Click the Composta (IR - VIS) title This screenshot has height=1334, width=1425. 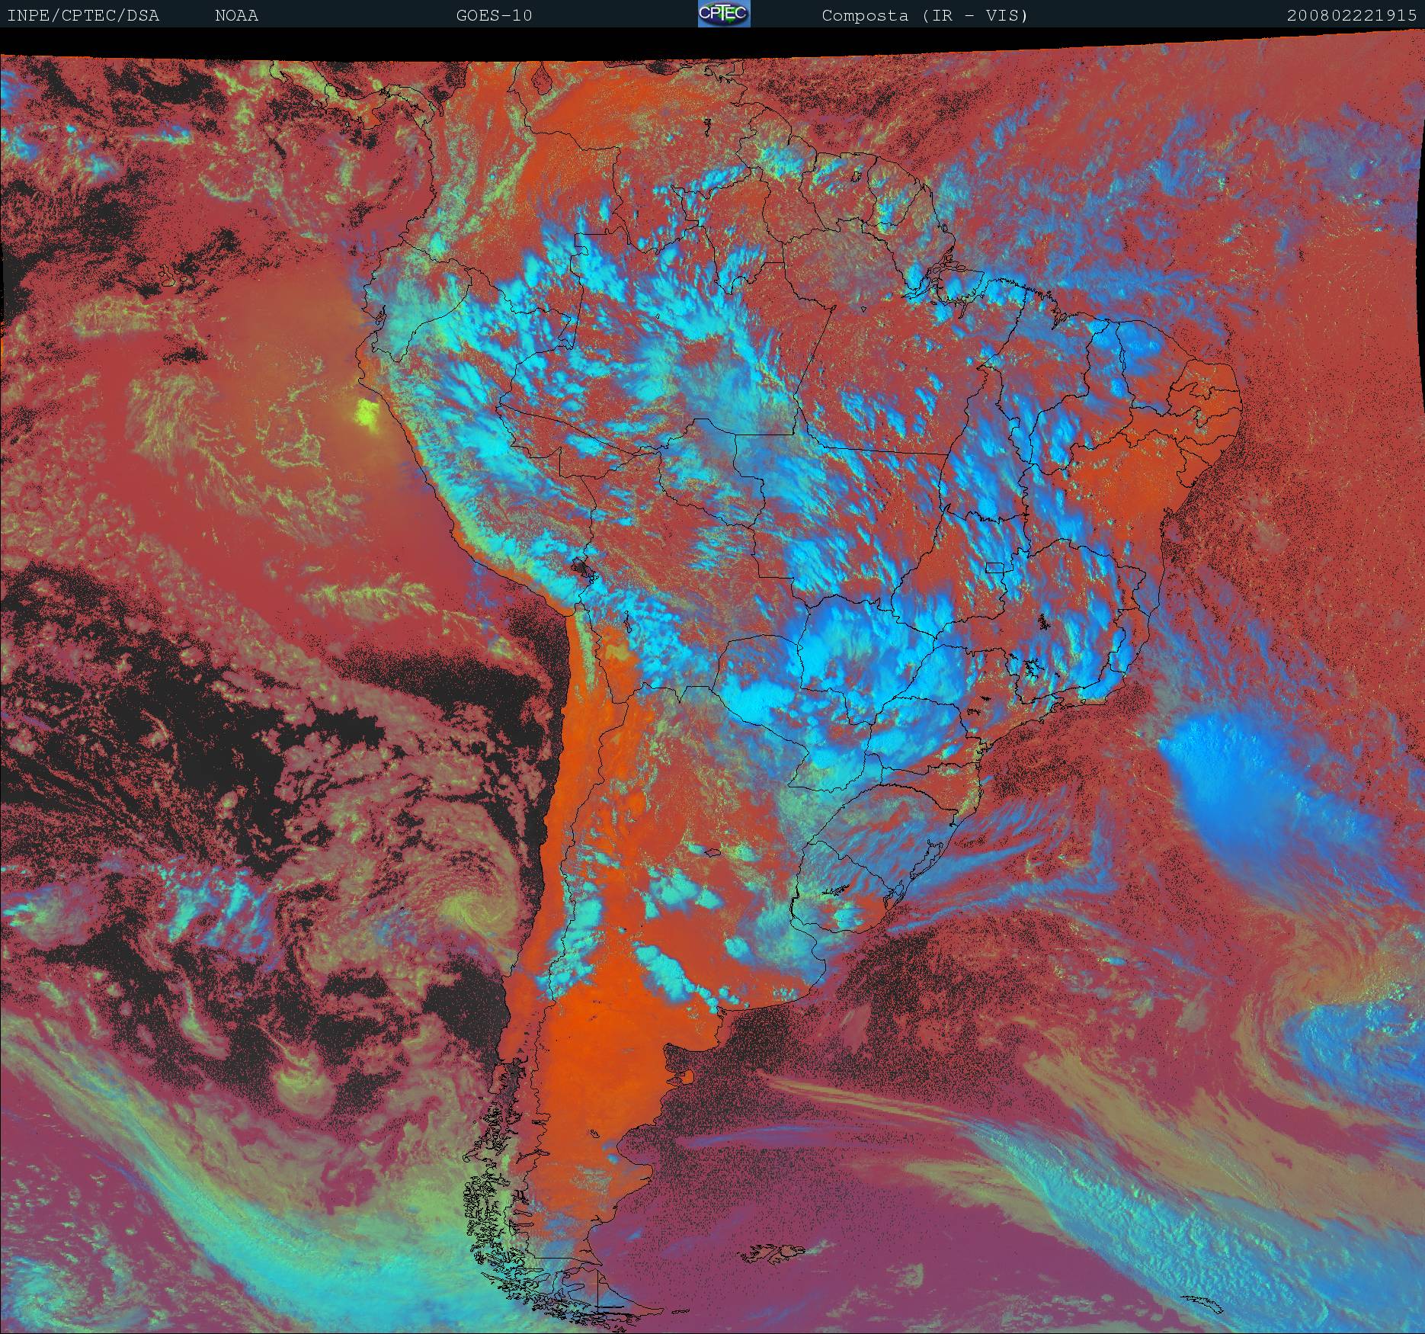pos(924,15)
